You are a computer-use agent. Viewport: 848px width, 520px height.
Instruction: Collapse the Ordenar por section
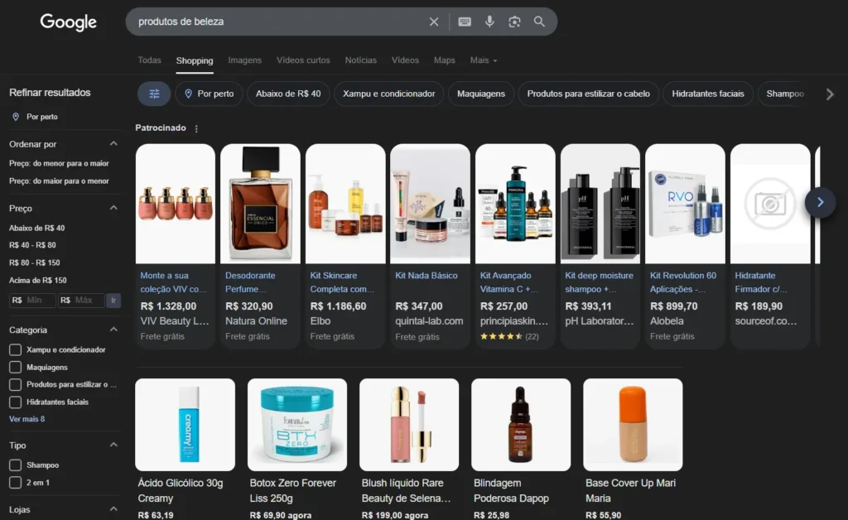(x=113, y=144)
